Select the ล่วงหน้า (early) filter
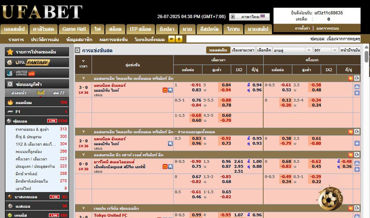The width and height of the screenshot is (370, 218). coord(18,93)
